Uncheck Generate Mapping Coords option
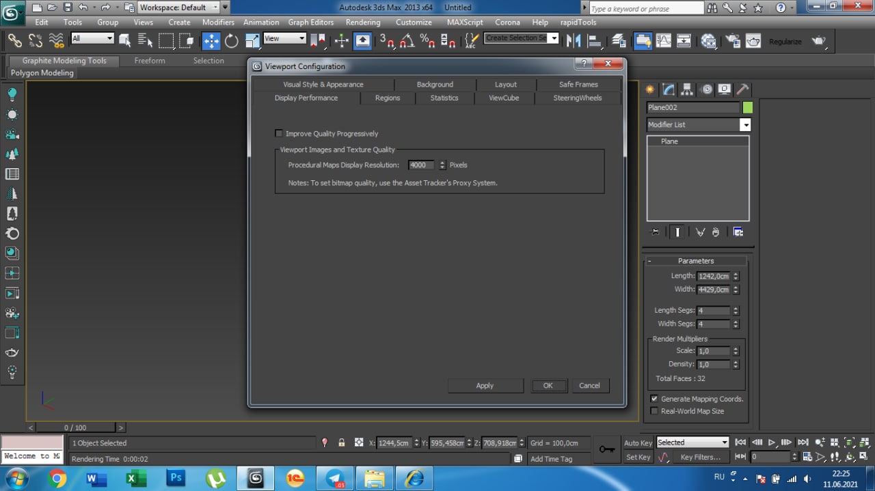The height and width of the screenshot is (491, 875). click(x=654, y=399)
